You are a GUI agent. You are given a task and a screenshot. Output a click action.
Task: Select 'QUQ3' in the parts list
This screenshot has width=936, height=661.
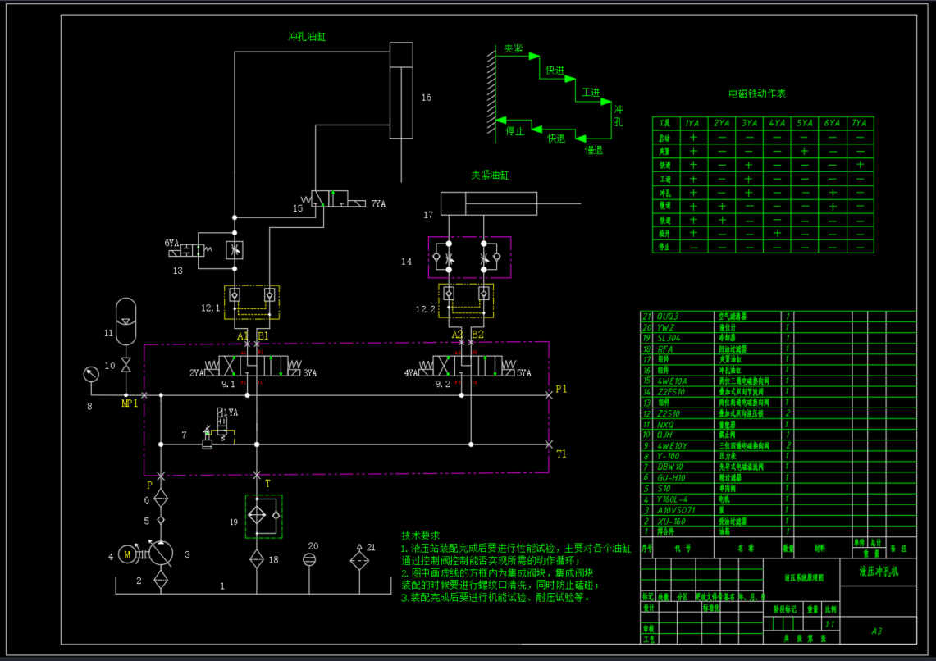point(668,317)
